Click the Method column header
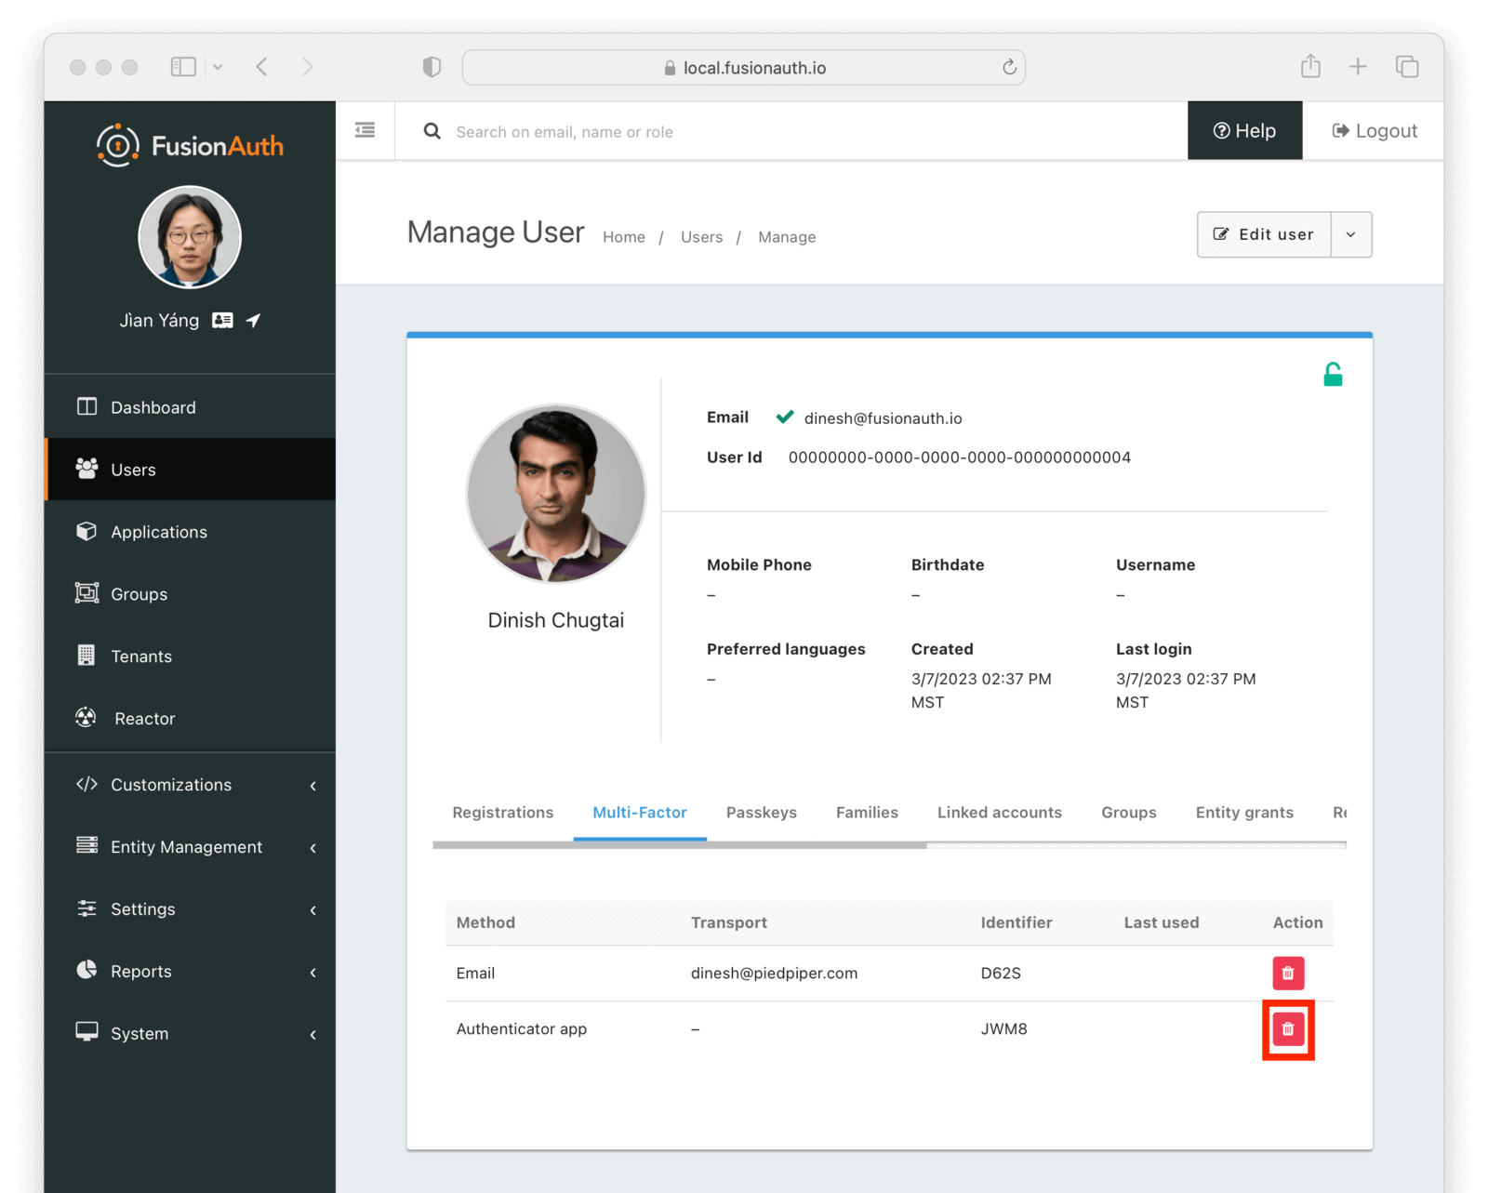The image size is (1488, 1193). click(485, 922)
